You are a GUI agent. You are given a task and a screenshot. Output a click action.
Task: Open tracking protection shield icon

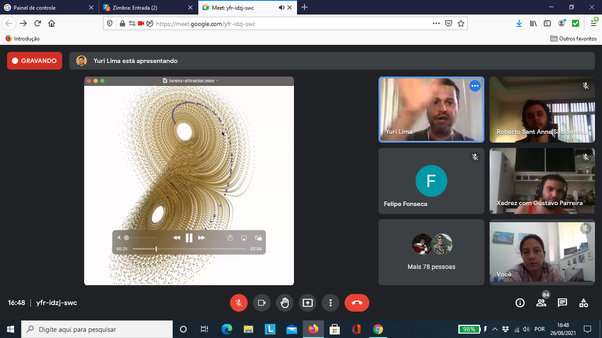tap(110, 24)
